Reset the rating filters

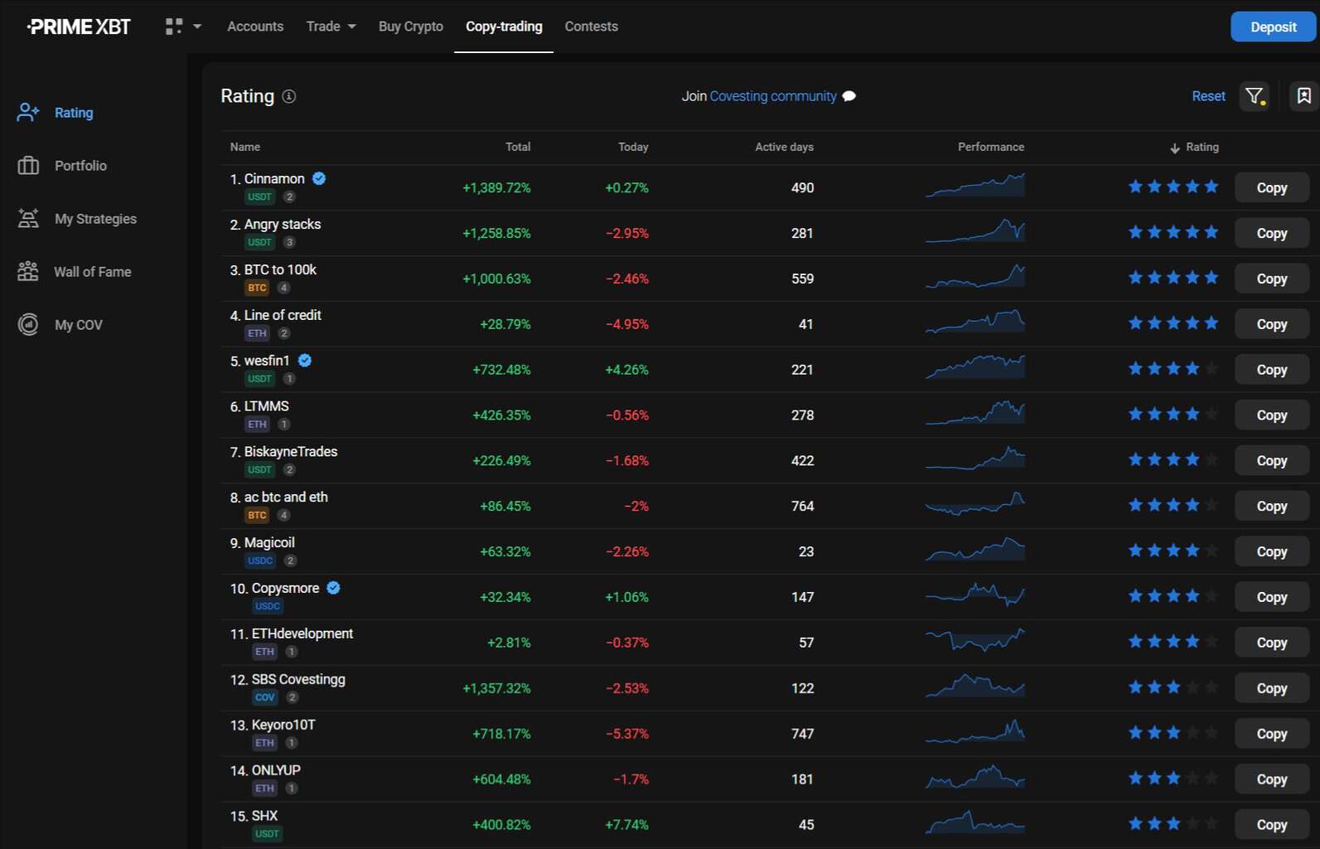(x=1208, y=96)
